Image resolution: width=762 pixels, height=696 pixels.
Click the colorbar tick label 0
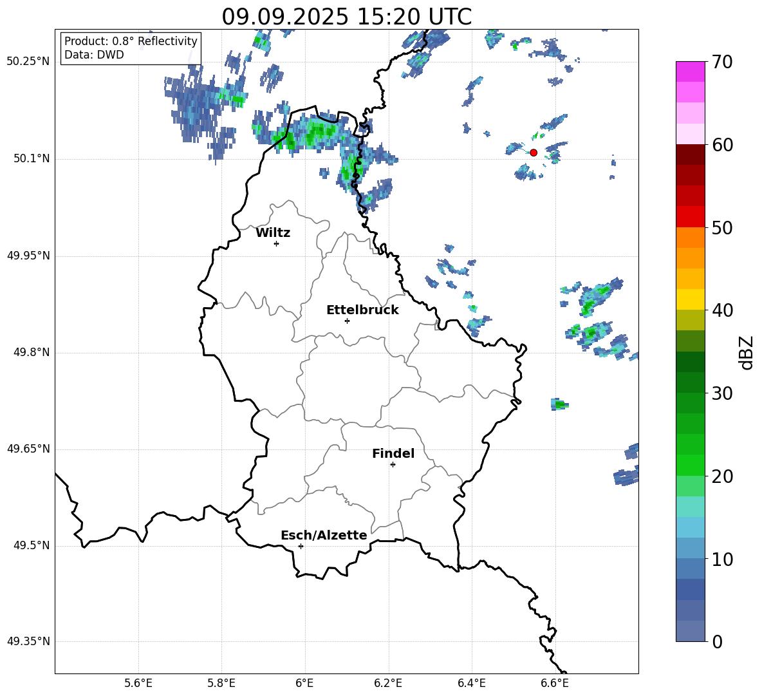717,642
